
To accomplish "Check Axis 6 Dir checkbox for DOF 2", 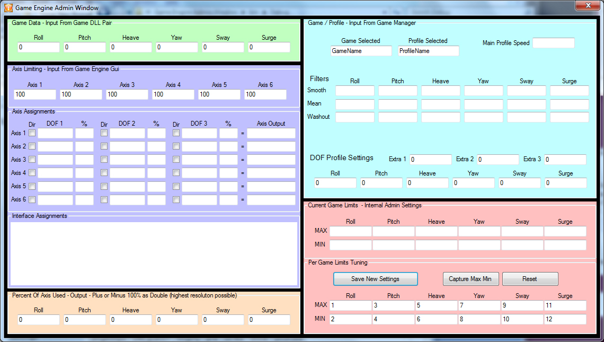I will coord(104,199).
